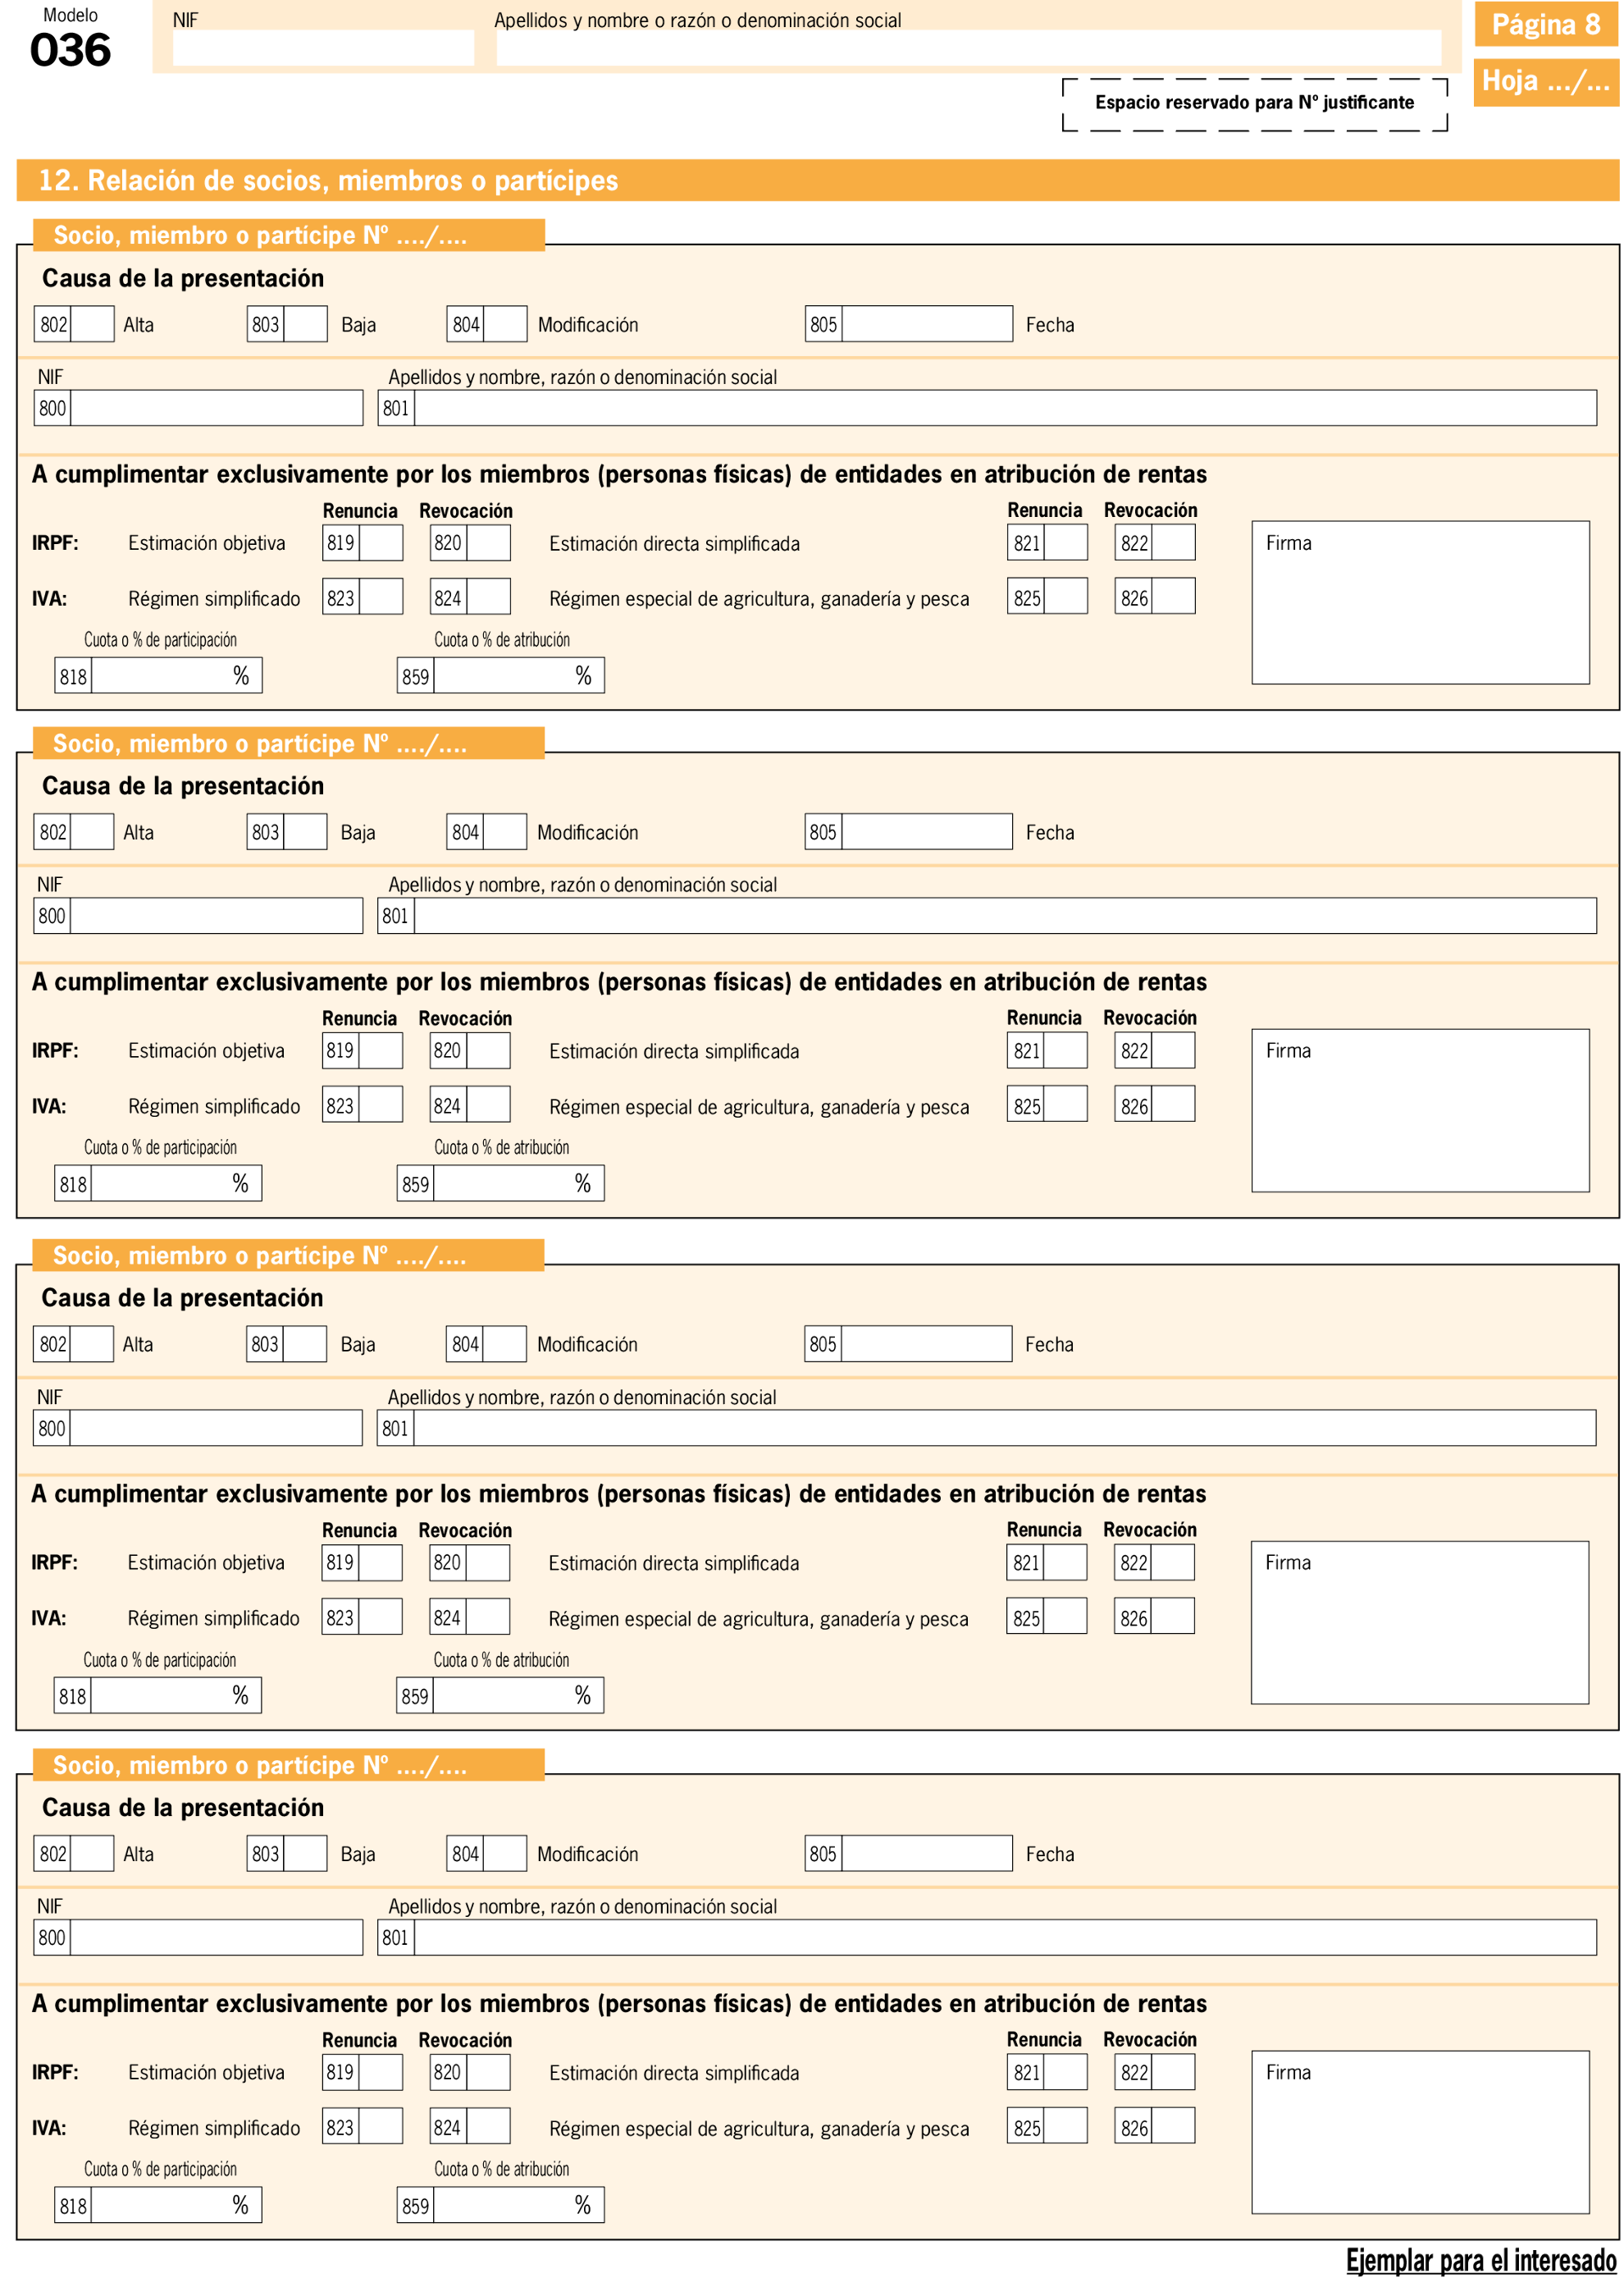The width and height of the screenshot is (1624, 2278).
Task: Click field 805 Fecha in second socio section
Action: coord(927,832)
